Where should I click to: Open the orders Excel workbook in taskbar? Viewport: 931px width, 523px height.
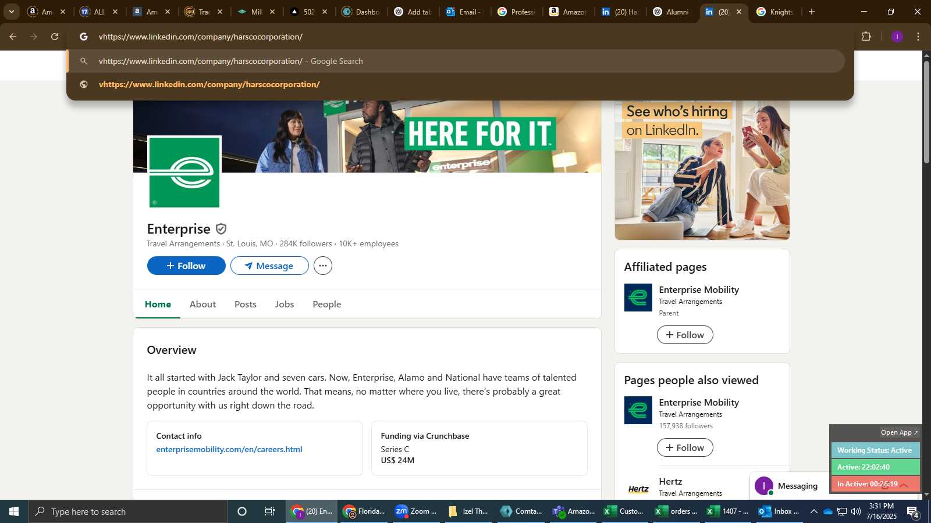676,511
